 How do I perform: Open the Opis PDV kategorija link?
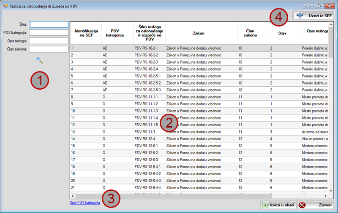pyautogui.click(x=84, y=202)
